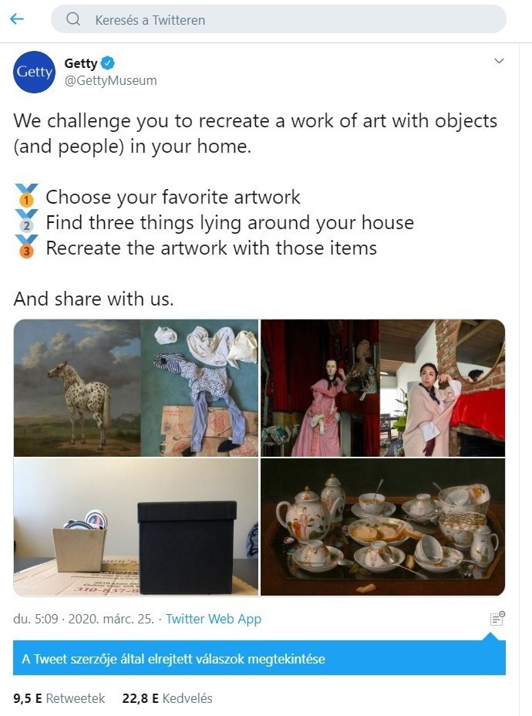Open the porcelain tea set still-life image
Image resolution: width=532 pixels, height=716 pixels.
click(382, 527)
